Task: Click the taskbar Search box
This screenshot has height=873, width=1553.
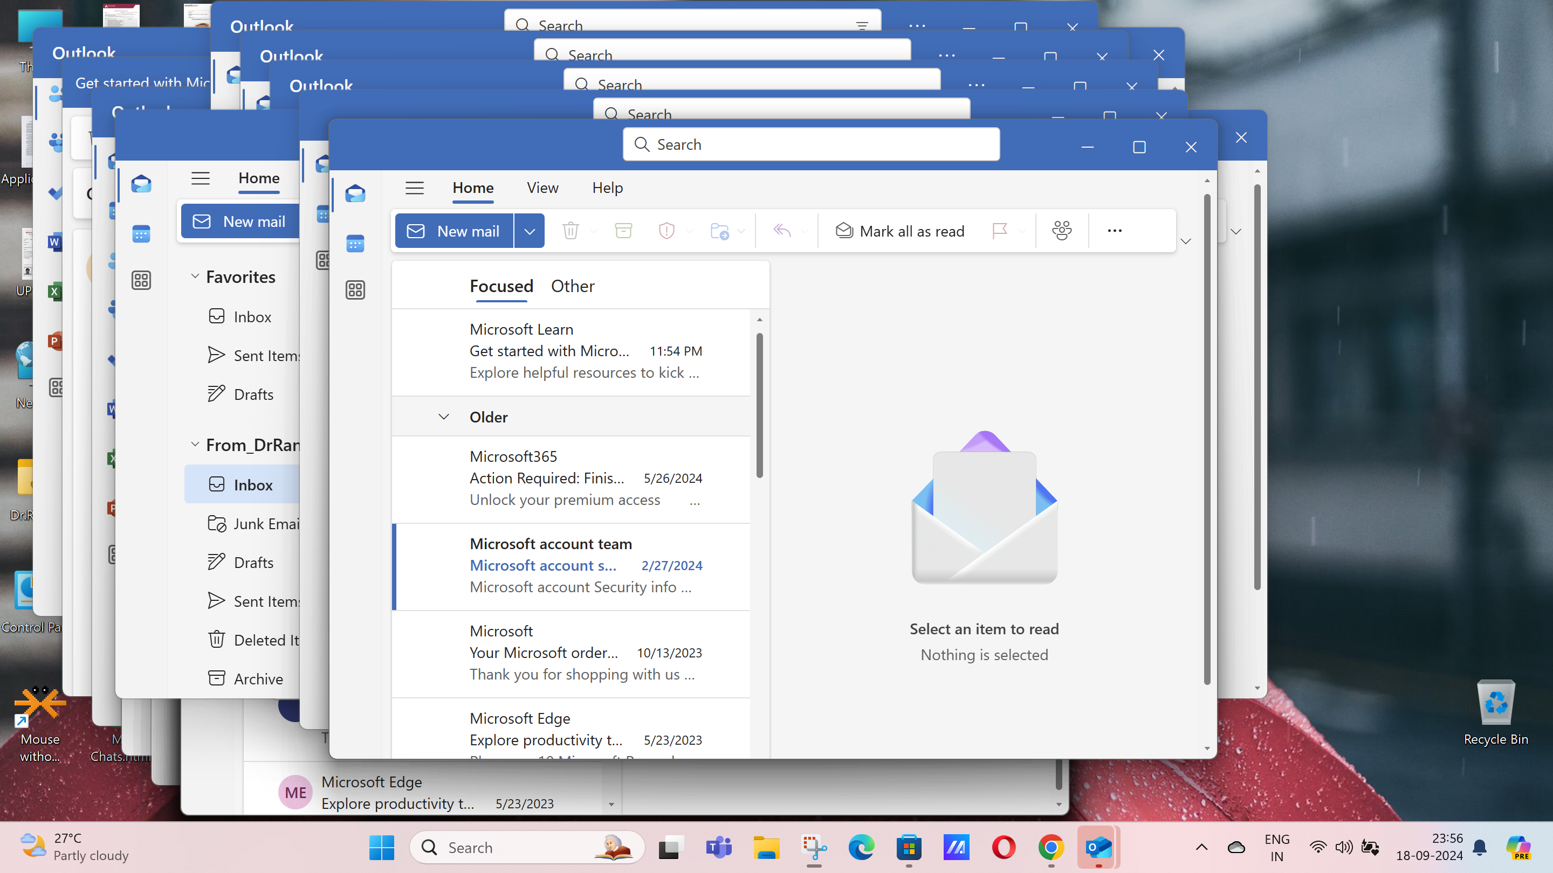Action: click(527, 848)
